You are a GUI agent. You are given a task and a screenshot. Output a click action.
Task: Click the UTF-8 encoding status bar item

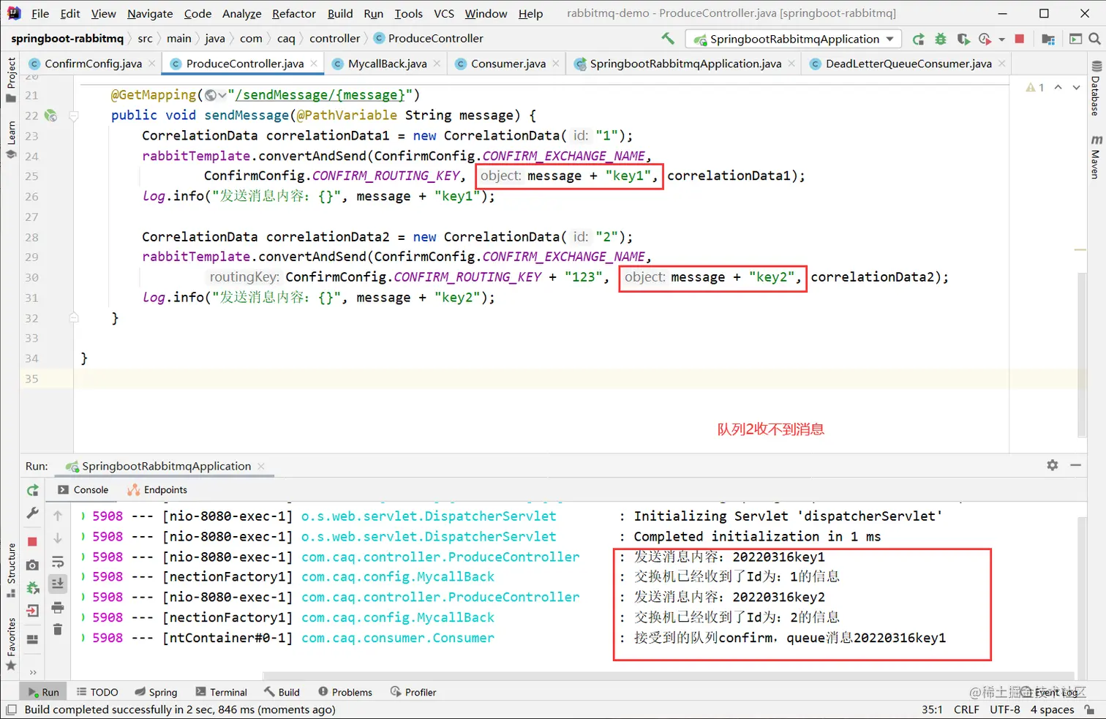[1004, 709]
